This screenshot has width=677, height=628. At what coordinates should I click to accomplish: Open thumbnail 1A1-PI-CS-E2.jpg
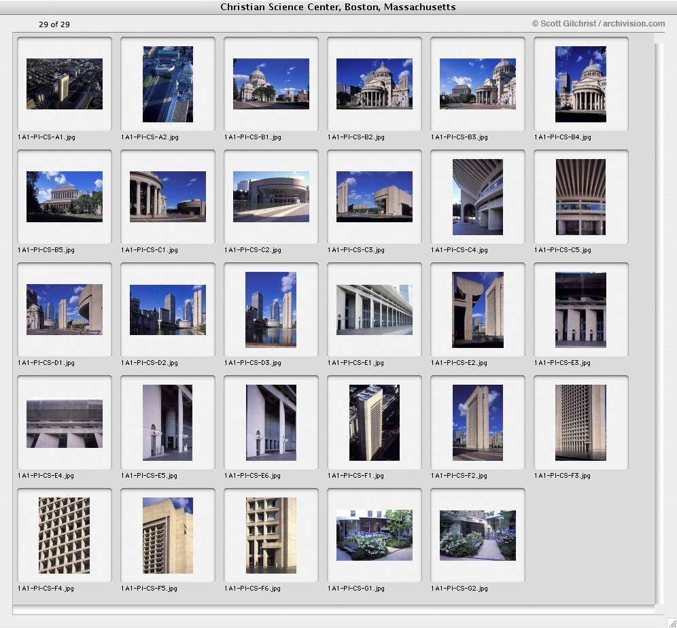coord(478,309)
